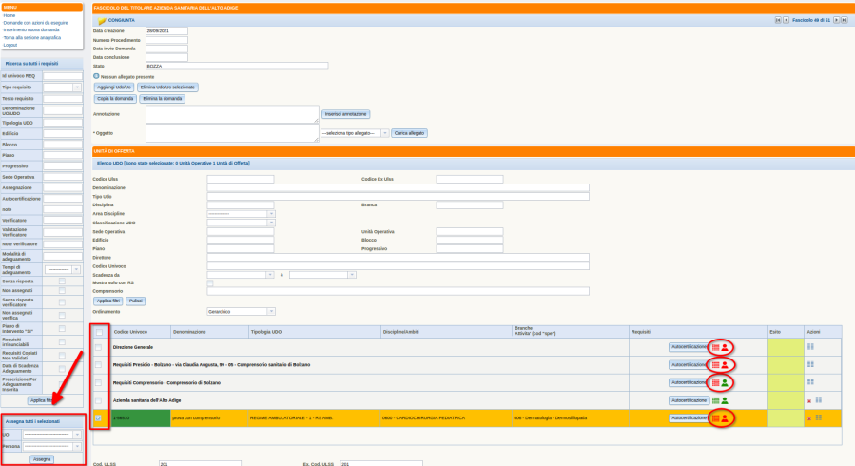855x466 pixels.
Task: Expand 'seleziona tipo allegato' dropdown
Action: [354, 133]
